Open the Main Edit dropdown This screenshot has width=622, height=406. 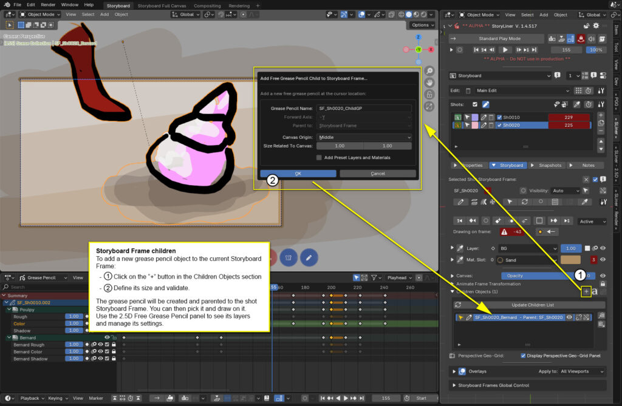pyautogui.click(x=522, y=90)
